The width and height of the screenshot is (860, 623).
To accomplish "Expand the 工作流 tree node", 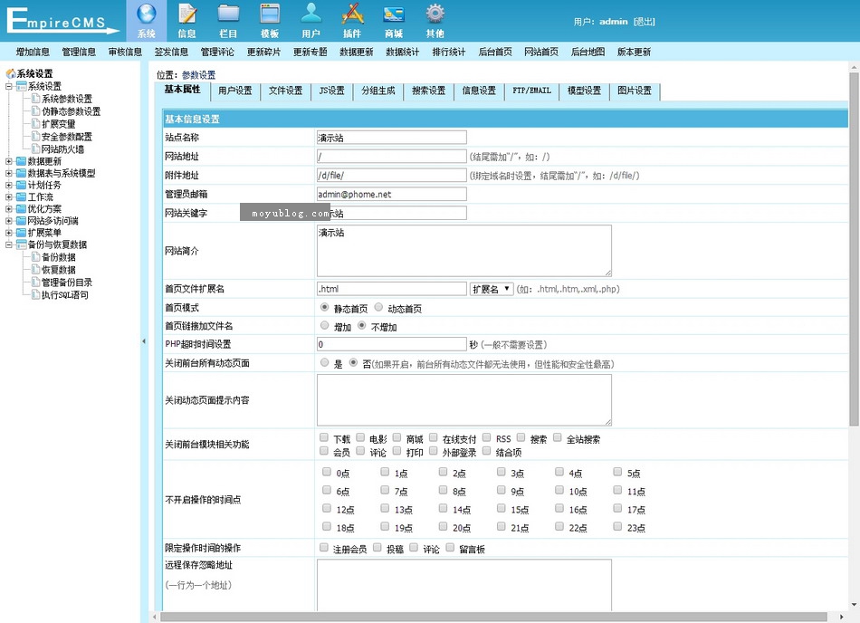I will (9, 196).
